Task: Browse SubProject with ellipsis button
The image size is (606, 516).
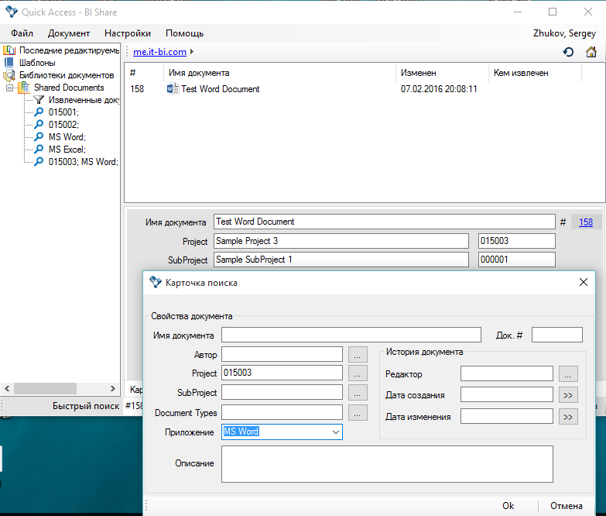Action: pyautogui.click(x=358, y=393)
